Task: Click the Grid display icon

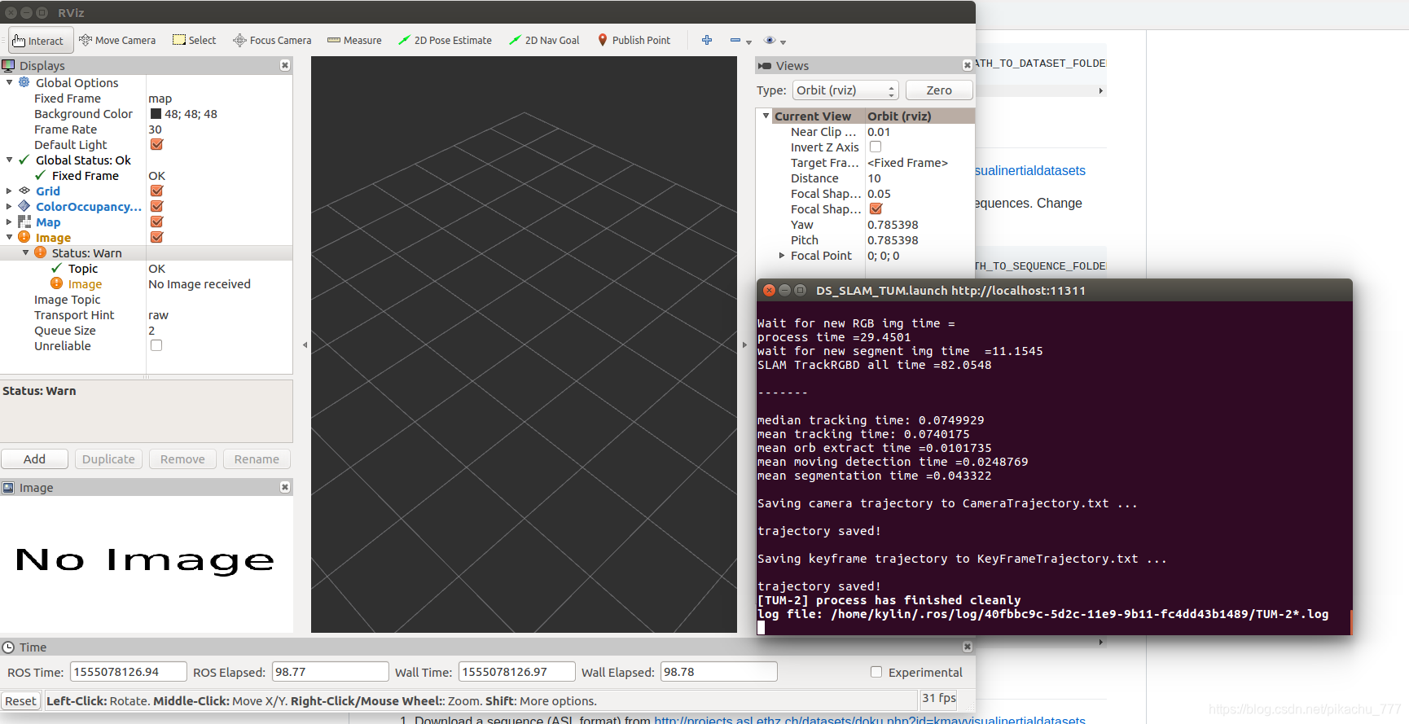Action: (x=24, y=191)
